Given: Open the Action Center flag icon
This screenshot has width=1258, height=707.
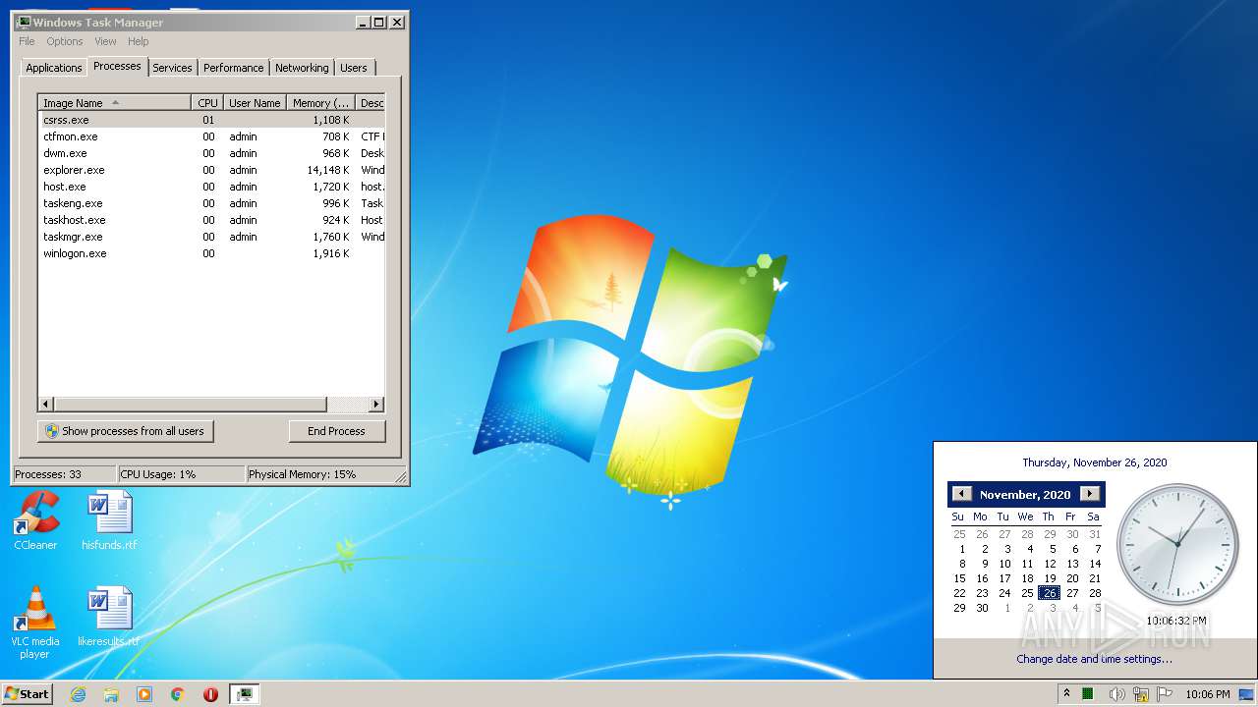Looking at the screenshot, I should (x=1164, y=694).
